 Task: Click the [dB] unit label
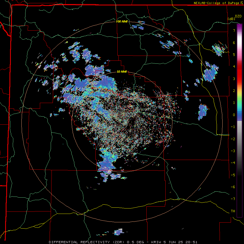coord(232,19)
